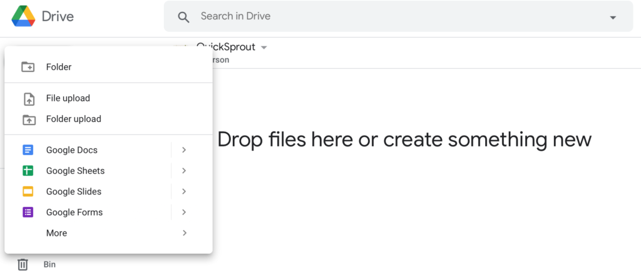
Task: Expand the More submenu chevron
Action: point(185,233)
